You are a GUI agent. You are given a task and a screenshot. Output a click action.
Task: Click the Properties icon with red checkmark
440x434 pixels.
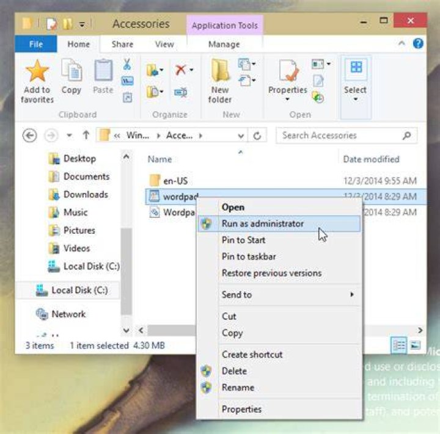click(288, 70)
